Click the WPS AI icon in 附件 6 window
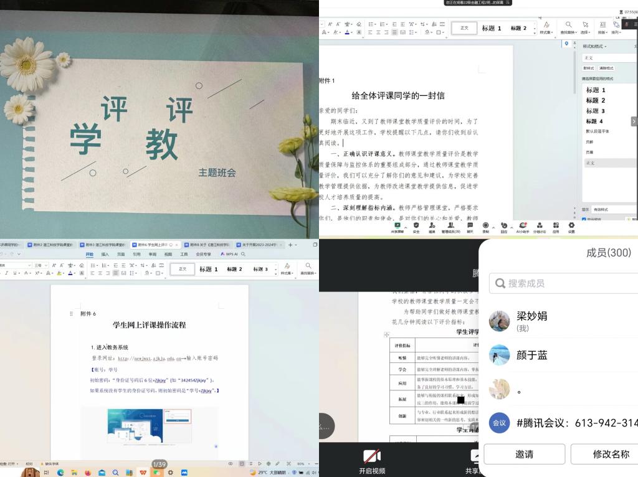 click(229, 254)
